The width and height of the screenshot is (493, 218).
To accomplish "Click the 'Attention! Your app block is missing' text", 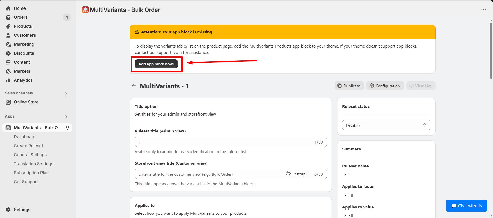I will [177, 32].
